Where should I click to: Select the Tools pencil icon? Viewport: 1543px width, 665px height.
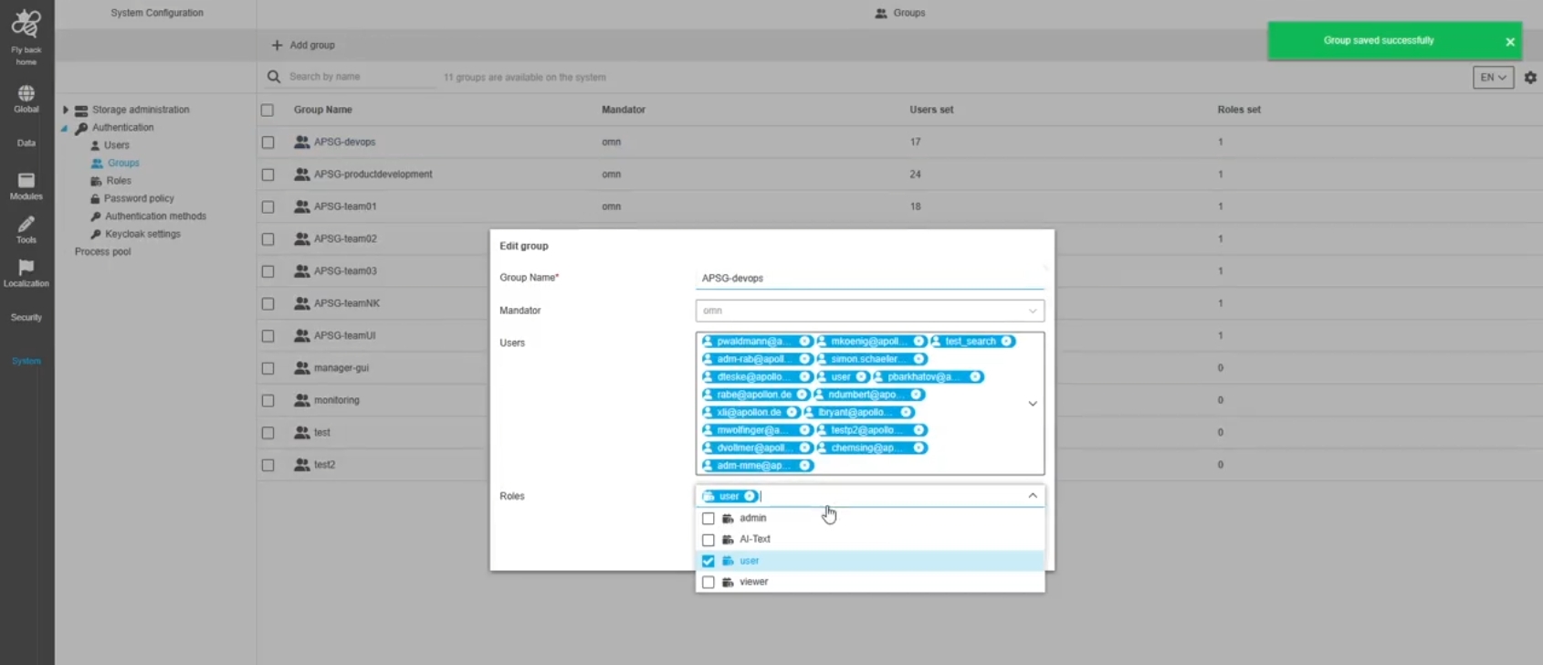point(26,225)
